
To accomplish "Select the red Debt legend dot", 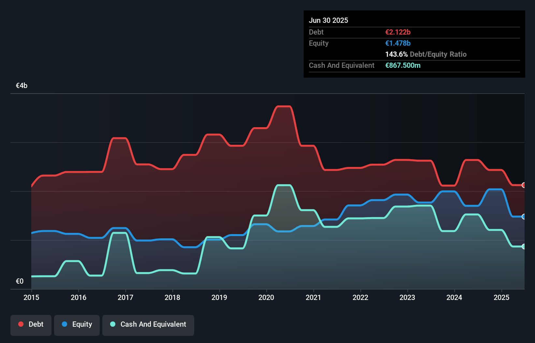I will [21, 324].
